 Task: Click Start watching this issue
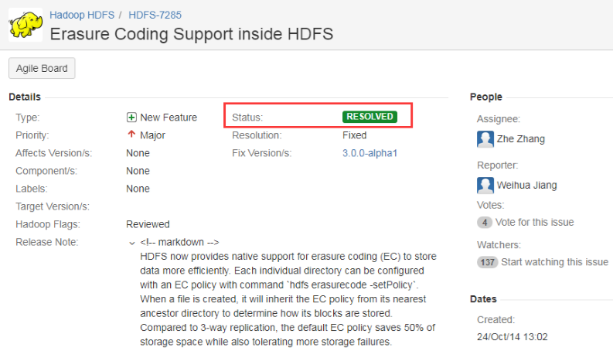(x=554, y=262)
